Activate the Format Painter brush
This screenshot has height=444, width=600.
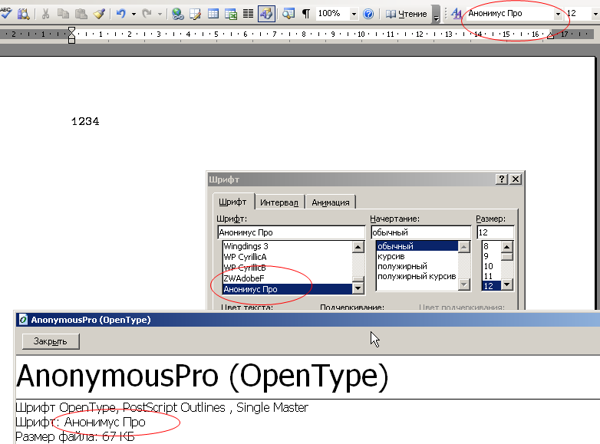pyautogui.click(x=99, y=14)
